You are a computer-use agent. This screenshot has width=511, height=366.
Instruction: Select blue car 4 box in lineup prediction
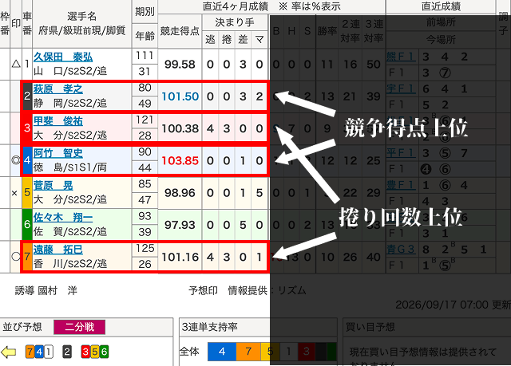point(39,352)
